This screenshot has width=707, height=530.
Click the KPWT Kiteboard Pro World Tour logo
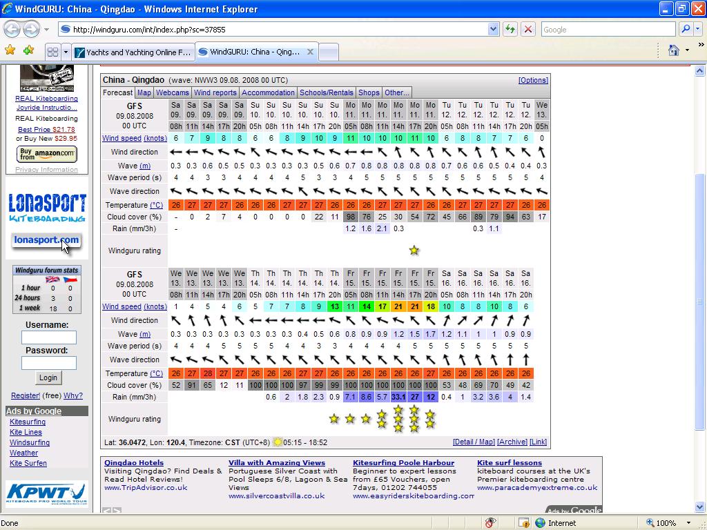[46, 495]
